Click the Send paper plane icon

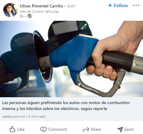[x=120, y=129]
